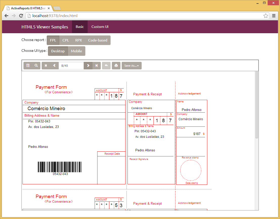The width and height of the screenshot is (280, 219).
Task: Click the back-to-parent report arrow icon
Action: tap(106, 66)
